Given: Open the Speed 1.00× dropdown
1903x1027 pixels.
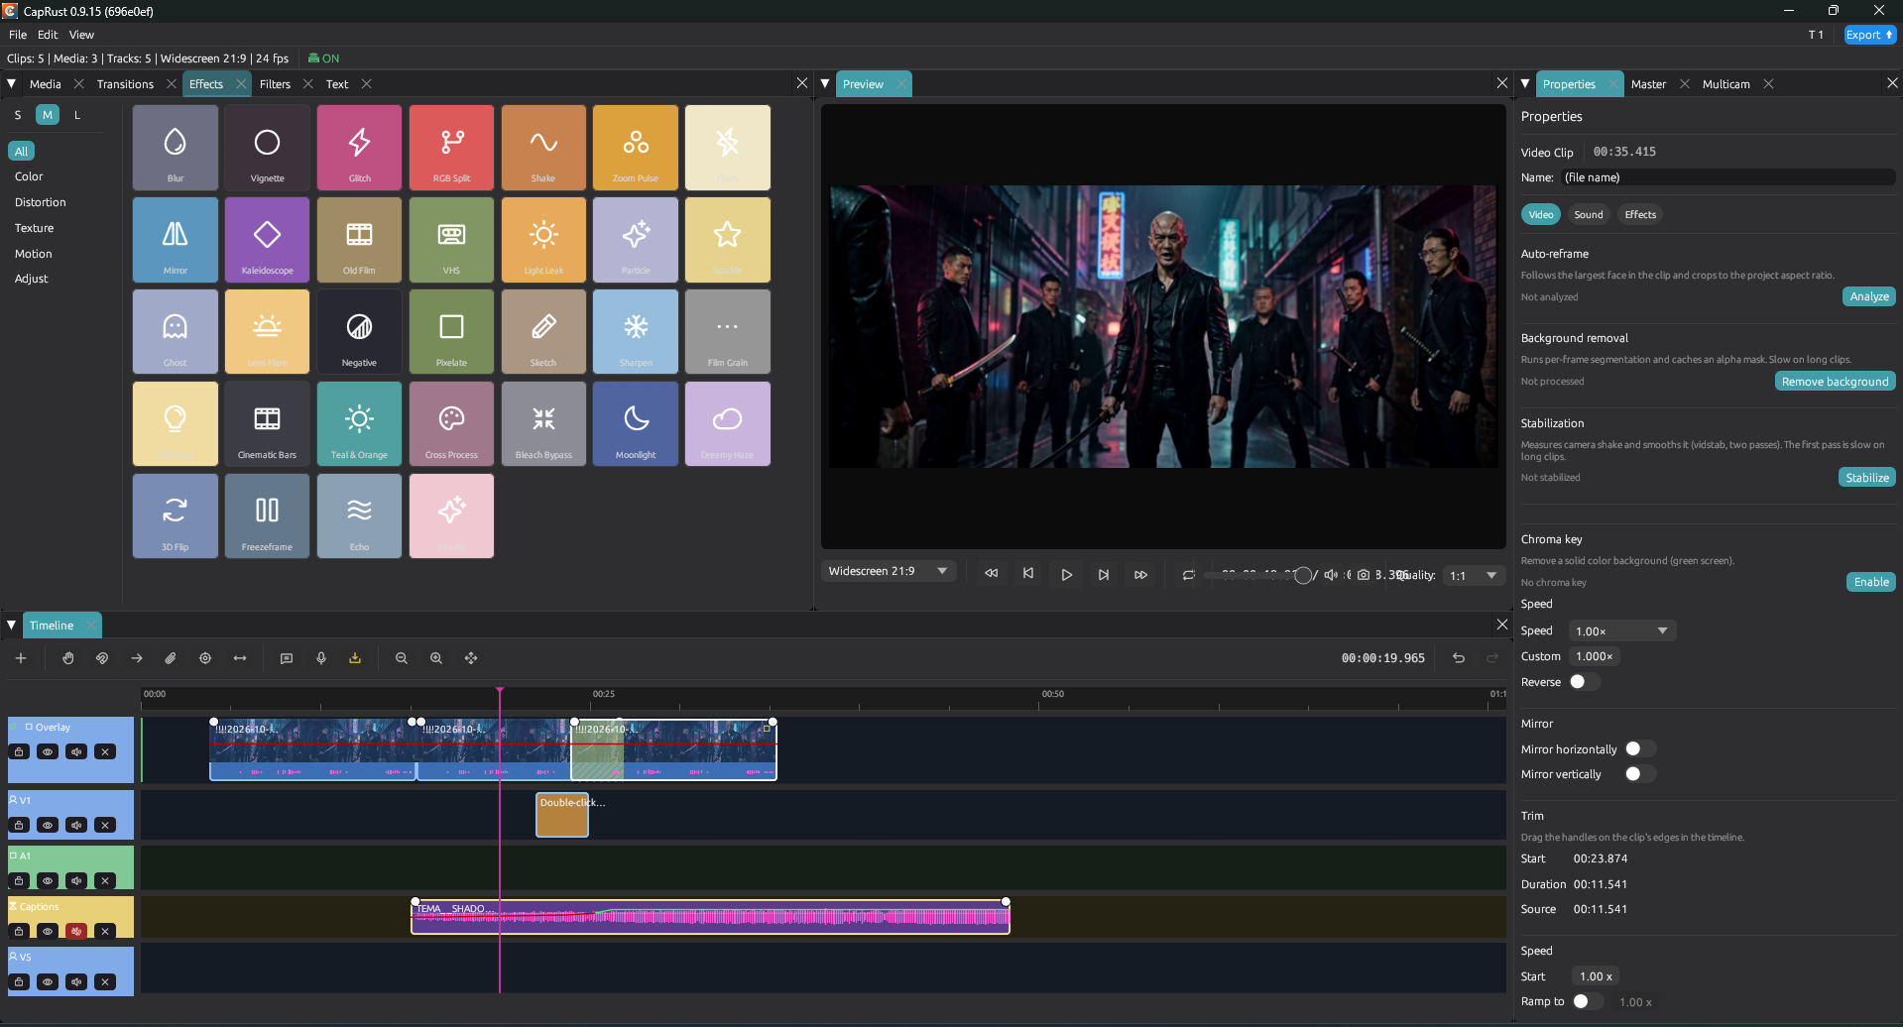Looking at the screenshot, I should pyautogui.click(x=1621, y=631).
